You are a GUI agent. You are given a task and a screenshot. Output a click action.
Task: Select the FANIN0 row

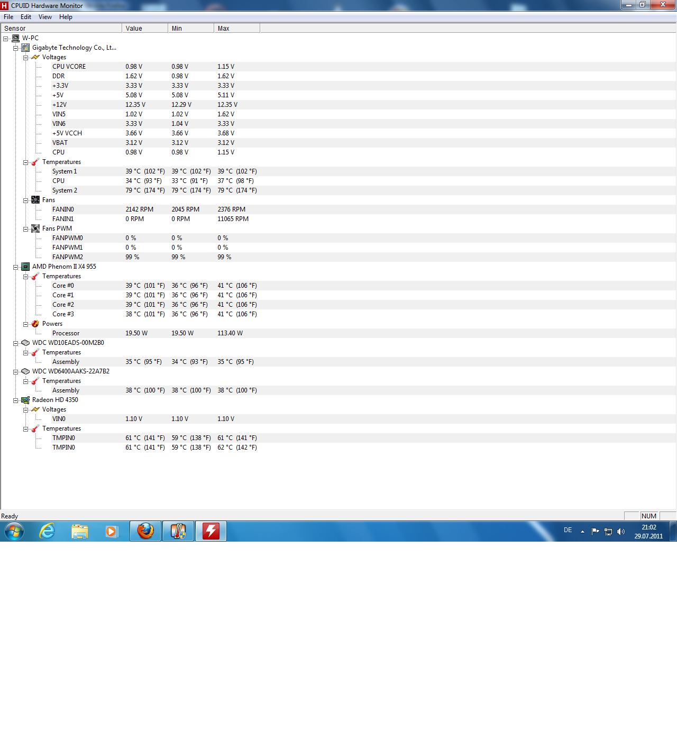364,209
